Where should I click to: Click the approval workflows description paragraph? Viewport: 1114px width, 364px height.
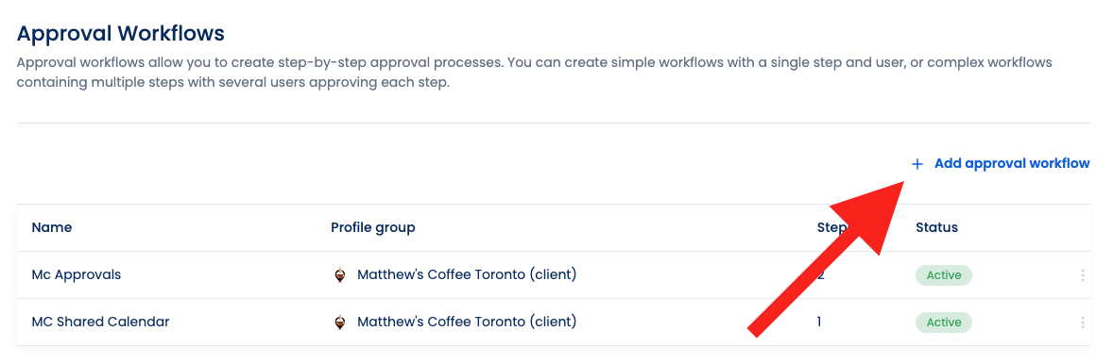[534, 73]
